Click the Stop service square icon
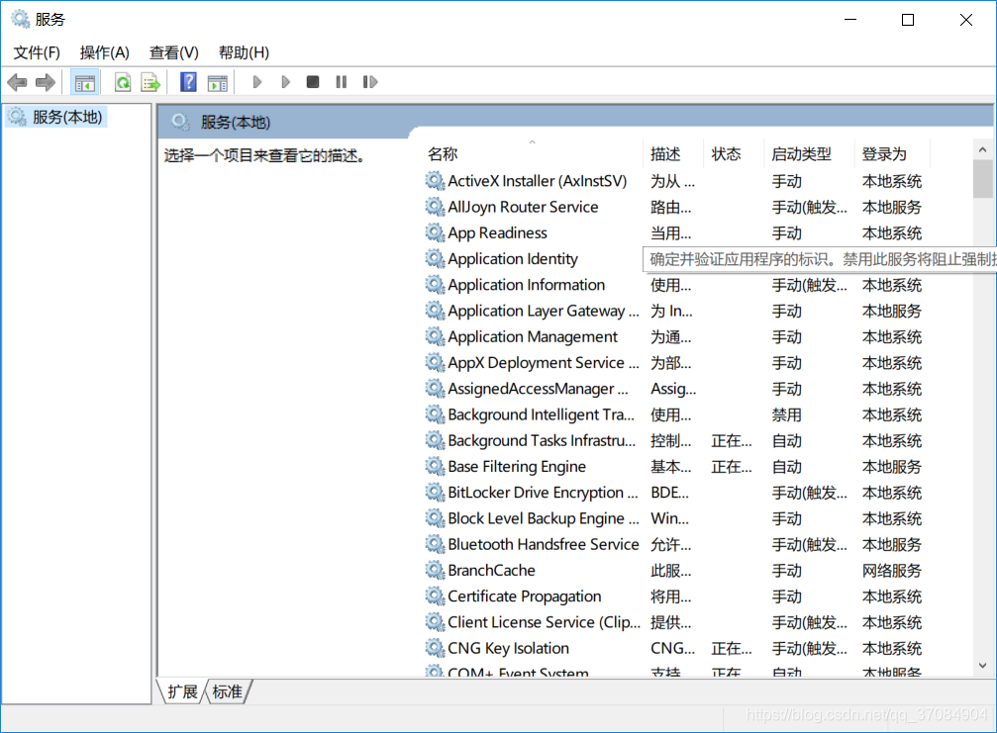The height and width of the screenshot is (733, 997). pyautogui.click(x=312, y=82)
